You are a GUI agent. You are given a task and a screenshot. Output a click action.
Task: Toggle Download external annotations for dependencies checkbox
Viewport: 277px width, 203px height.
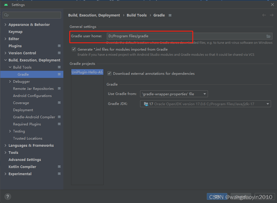point(109,73)
